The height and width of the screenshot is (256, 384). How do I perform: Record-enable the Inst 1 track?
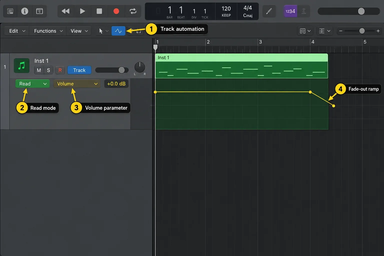point(60,70)
